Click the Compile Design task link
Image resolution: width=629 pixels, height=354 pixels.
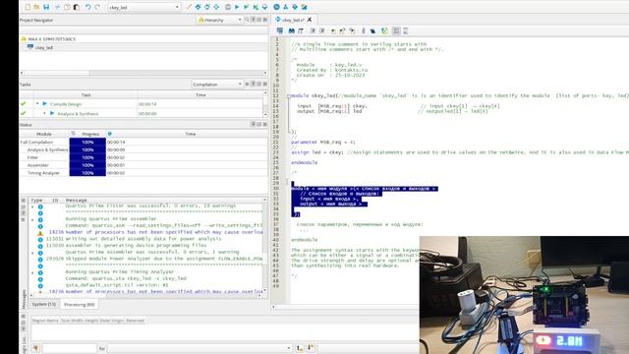[66, 104]
